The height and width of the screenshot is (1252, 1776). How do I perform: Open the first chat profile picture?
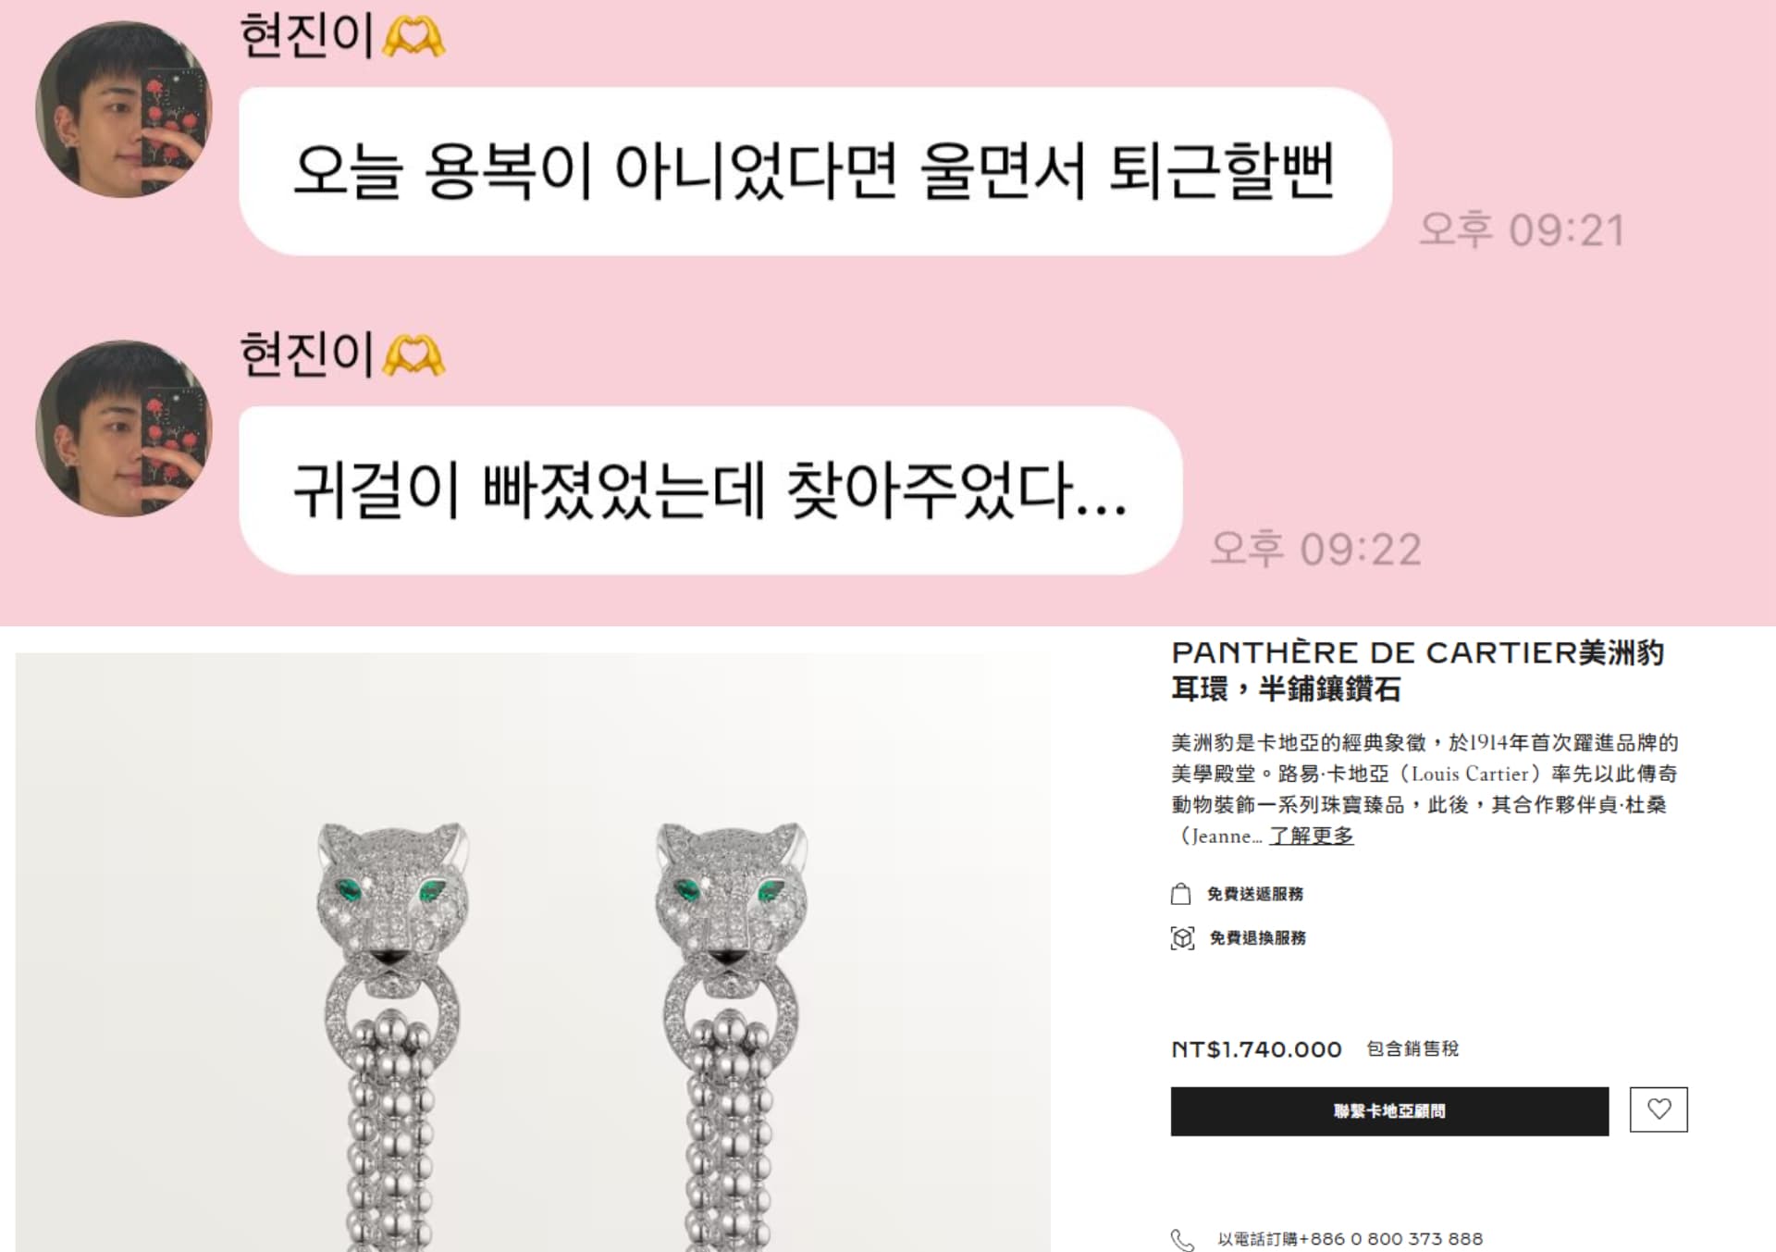(x=123, y=109)
